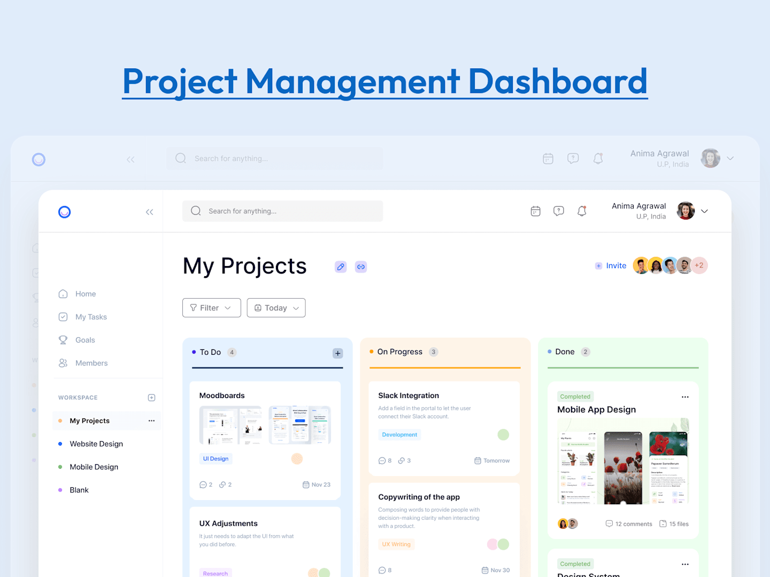Expand the user profile chevron in front header

tap(704, 211)
